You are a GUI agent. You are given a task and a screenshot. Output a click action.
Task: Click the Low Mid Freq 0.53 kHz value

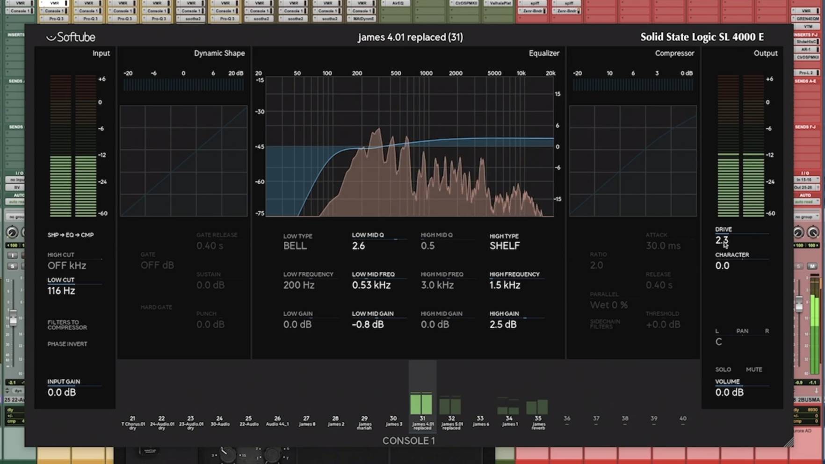coord(371,285)
